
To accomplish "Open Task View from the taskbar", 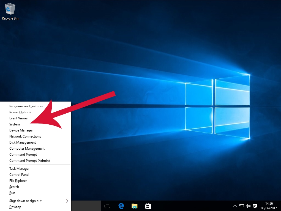I will [107, 206].
